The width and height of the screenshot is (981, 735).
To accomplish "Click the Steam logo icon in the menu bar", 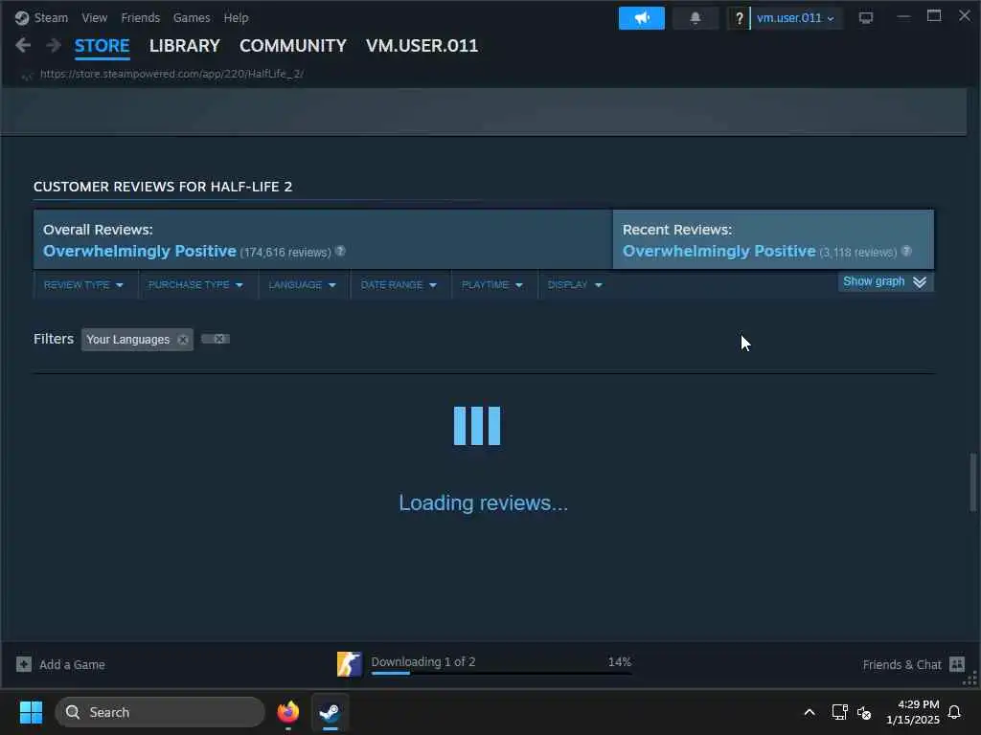I will point(22,17).
